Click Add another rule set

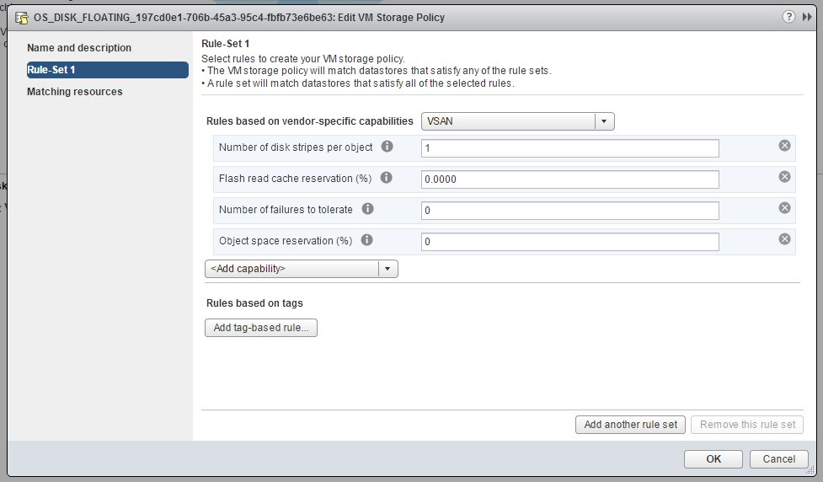point(630,425)
